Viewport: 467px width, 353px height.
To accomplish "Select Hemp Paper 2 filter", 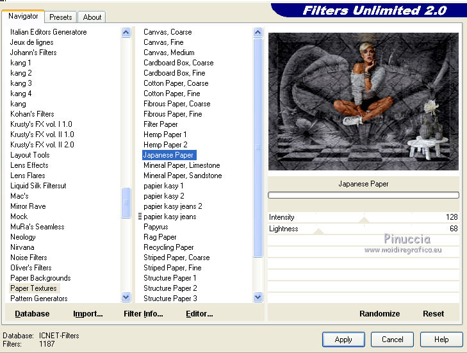I will point(165,145).
